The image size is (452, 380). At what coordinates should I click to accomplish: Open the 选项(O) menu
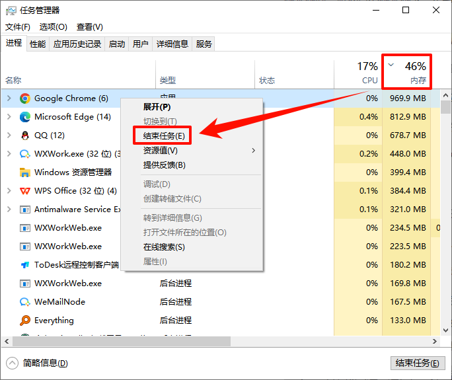(54, 27)
